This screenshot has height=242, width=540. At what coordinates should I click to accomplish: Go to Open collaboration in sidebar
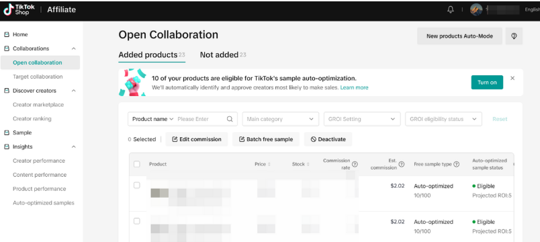tap(40, 63)
